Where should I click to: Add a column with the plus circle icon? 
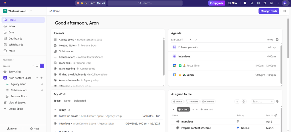(276, 115)
